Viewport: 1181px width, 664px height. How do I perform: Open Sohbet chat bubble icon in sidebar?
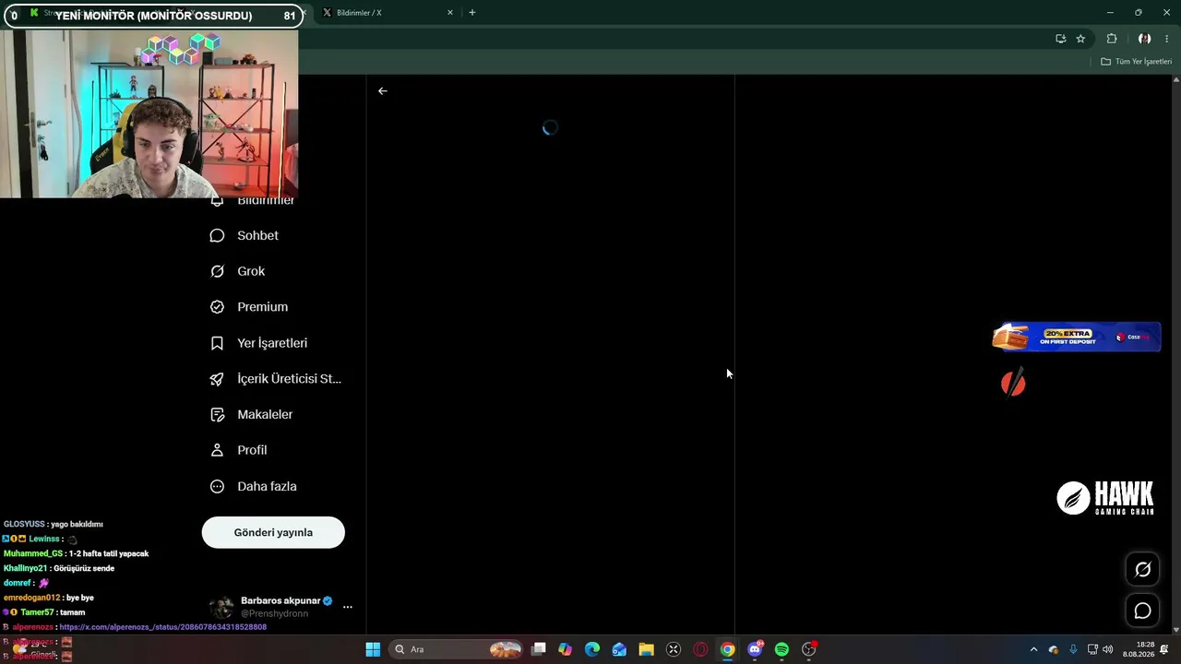pos(217,235)
